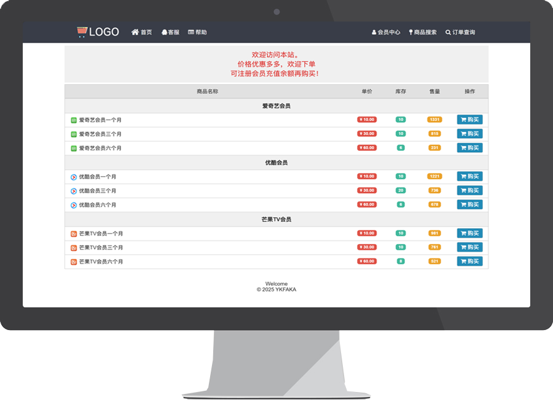
Task: Buy the 爱奇艺会员一个月 product
Action: coord(469,120)
